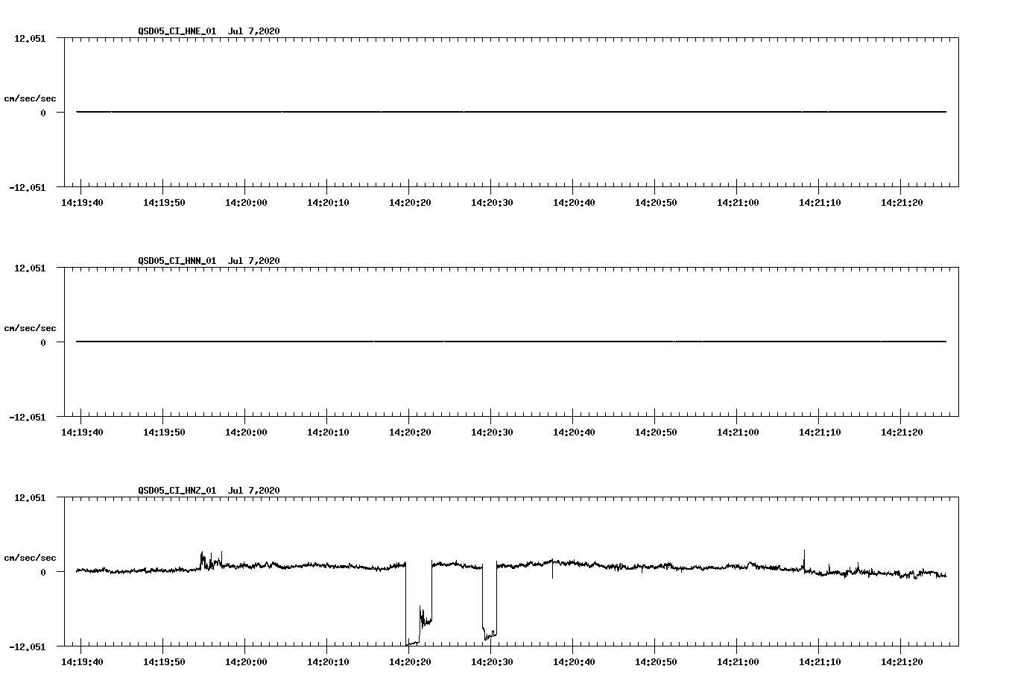Click -12.051 lower limit on HNE plot

pyautogui.click(x=27, y=187)
